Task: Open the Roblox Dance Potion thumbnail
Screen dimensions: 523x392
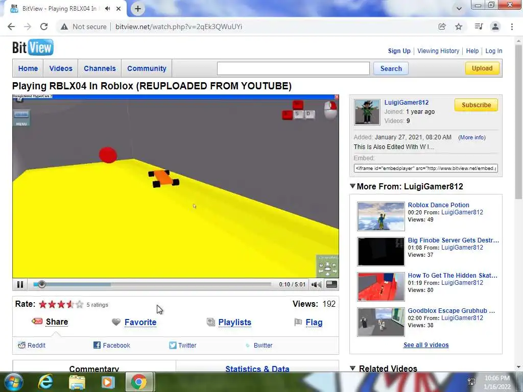Action: pyautogui.click(x=381, y=216)
